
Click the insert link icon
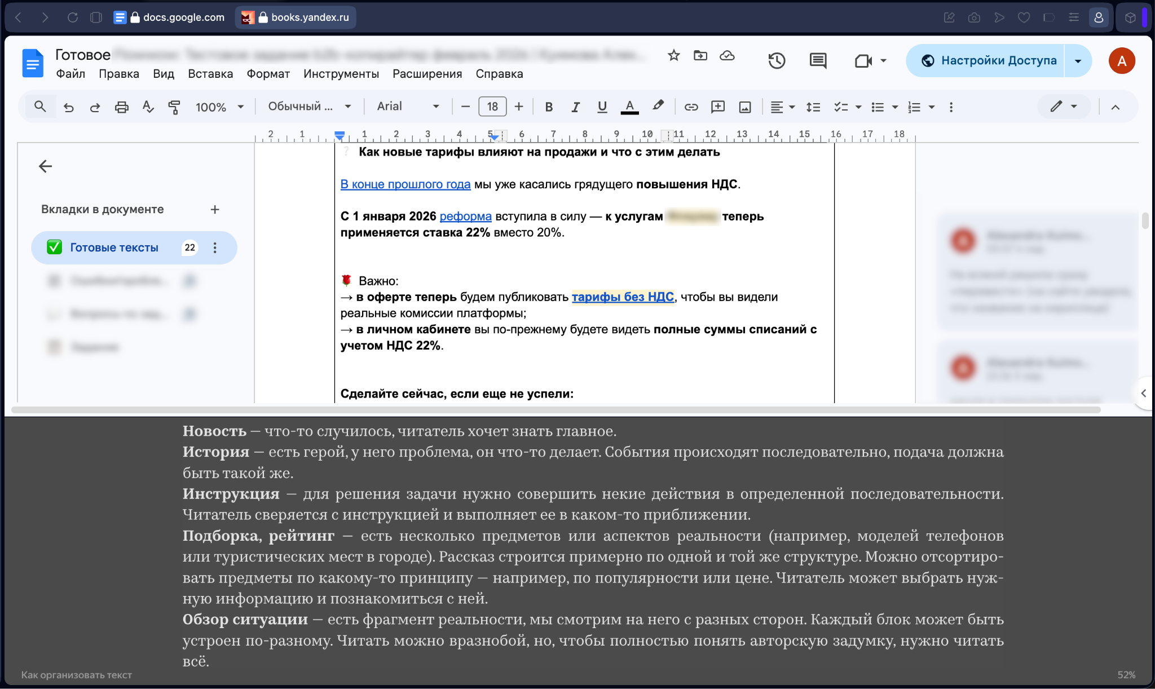(691, 107)
